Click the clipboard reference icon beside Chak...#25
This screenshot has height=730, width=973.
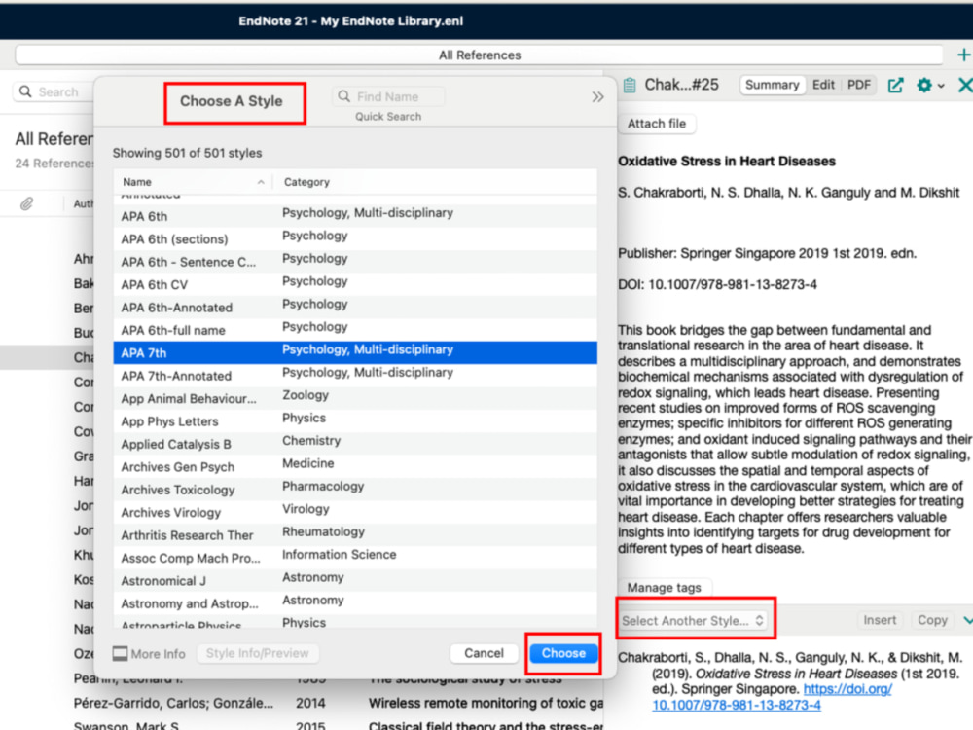pos(630,85)
